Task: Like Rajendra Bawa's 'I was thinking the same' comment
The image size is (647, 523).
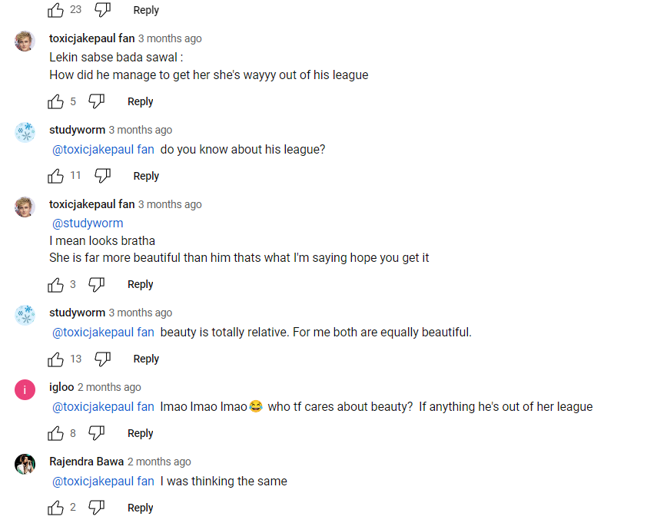Action: (55, 508)
